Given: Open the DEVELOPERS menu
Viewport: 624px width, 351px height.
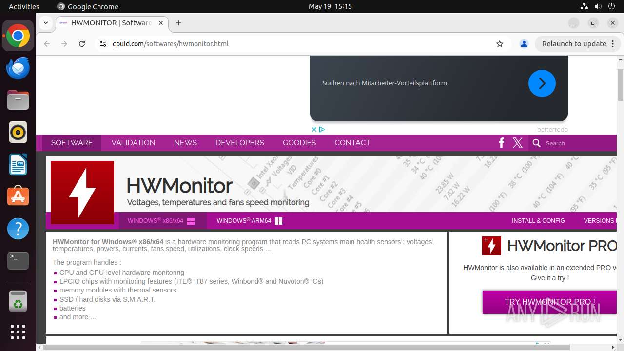Looking at the screenshot, I should coord(239,143).
